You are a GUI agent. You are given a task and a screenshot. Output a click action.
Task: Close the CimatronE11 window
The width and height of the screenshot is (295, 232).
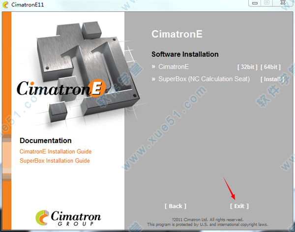click(x=283, y=2)
